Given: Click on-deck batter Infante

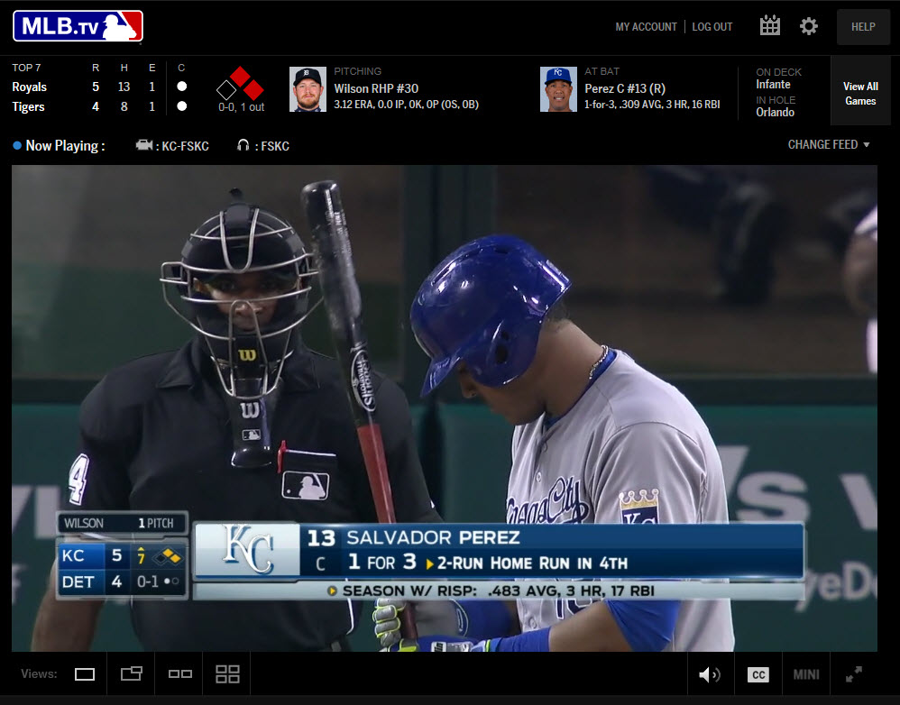Looking at the screenshot, I should coord(773,85).
